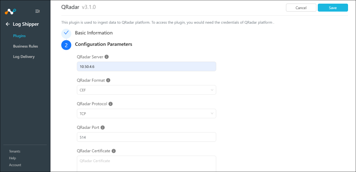Click the Save button

(x=333, y=8)
